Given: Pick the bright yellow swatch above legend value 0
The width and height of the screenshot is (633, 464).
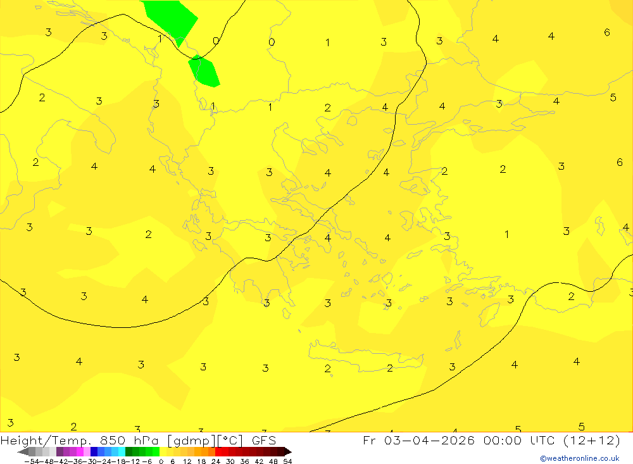Looking at the screenshot, I should [x=163, y=452].
